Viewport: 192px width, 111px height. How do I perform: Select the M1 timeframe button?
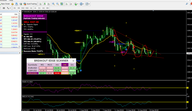point(14,8)
